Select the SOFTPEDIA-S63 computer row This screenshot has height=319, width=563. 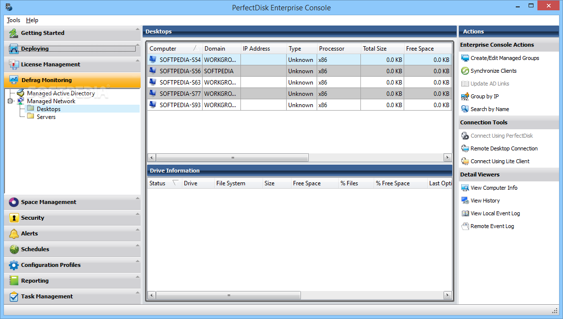(299, 82)
